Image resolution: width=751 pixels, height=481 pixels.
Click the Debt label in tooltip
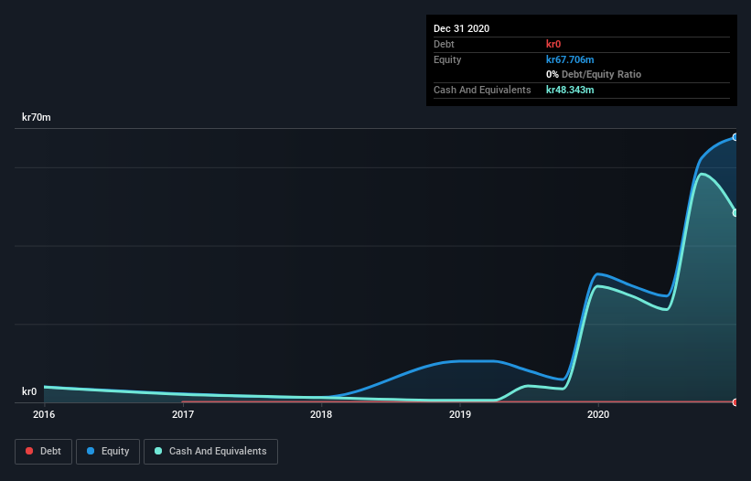click(444, 44)
